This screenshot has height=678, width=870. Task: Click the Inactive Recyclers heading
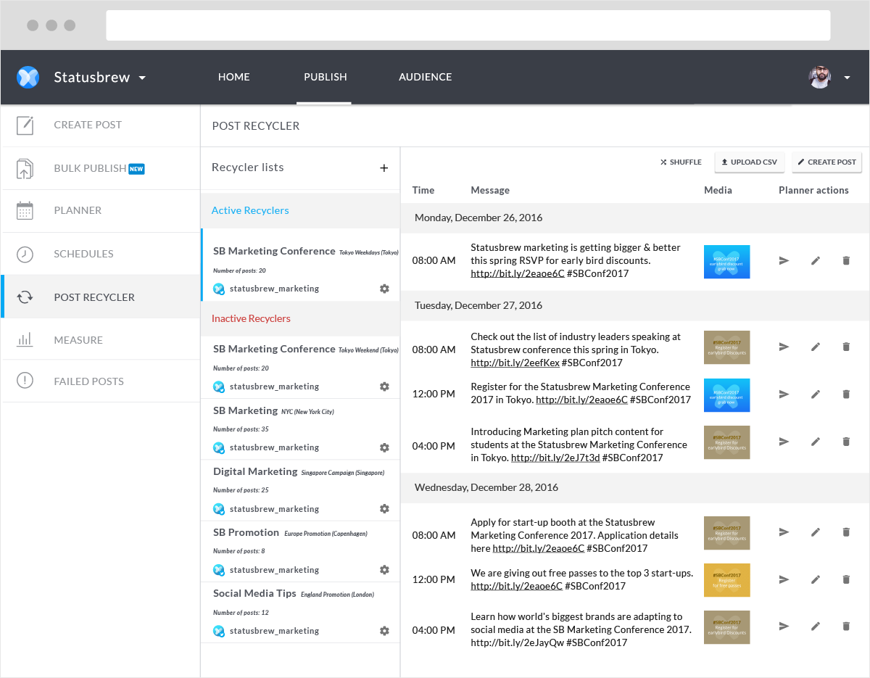[x=251, y=318]
